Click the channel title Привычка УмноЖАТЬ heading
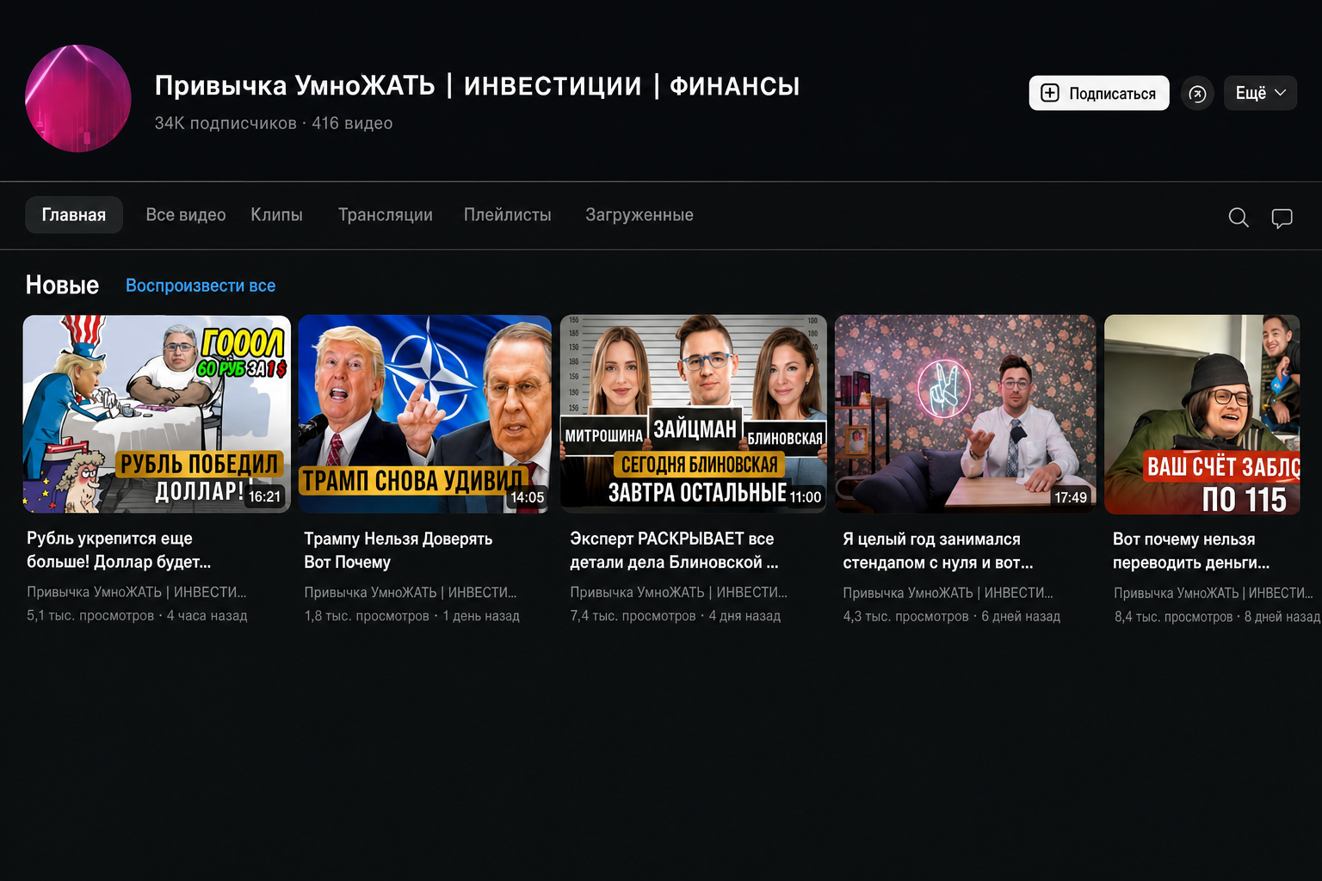Viewport: 1322px width, 881px height. tap(478, 86)
